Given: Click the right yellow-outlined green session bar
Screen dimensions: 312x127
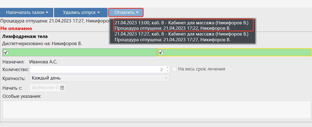Looking at the screenshot, I should pyautogui.click(x=236, y=52).
